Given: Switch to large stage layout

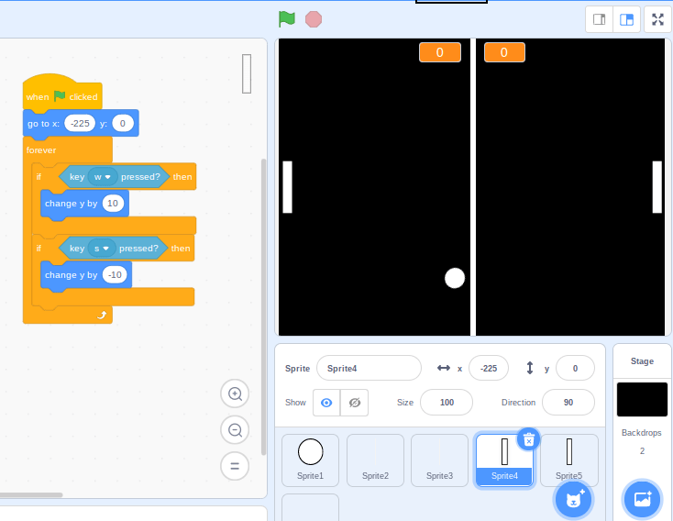Looking at the screenshot, I should [627, 19].
